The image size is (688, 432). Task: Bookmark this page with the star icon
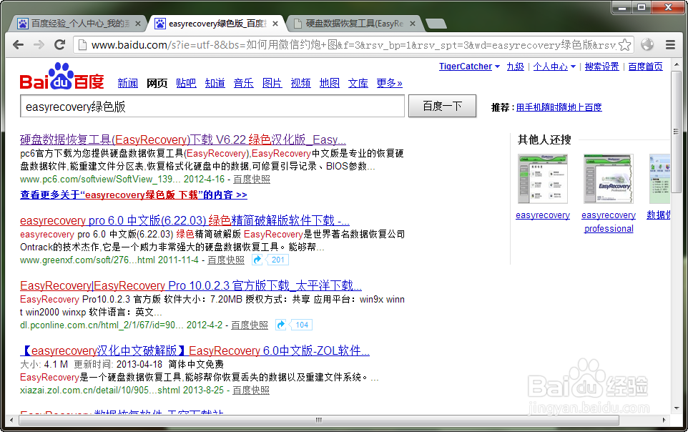[x=625, y=45]
